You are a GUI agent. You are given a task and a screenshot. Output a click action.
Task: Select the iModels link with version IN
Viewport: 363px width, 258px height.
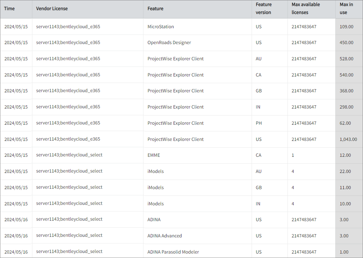pyautogui.click(x=155, y=203)
